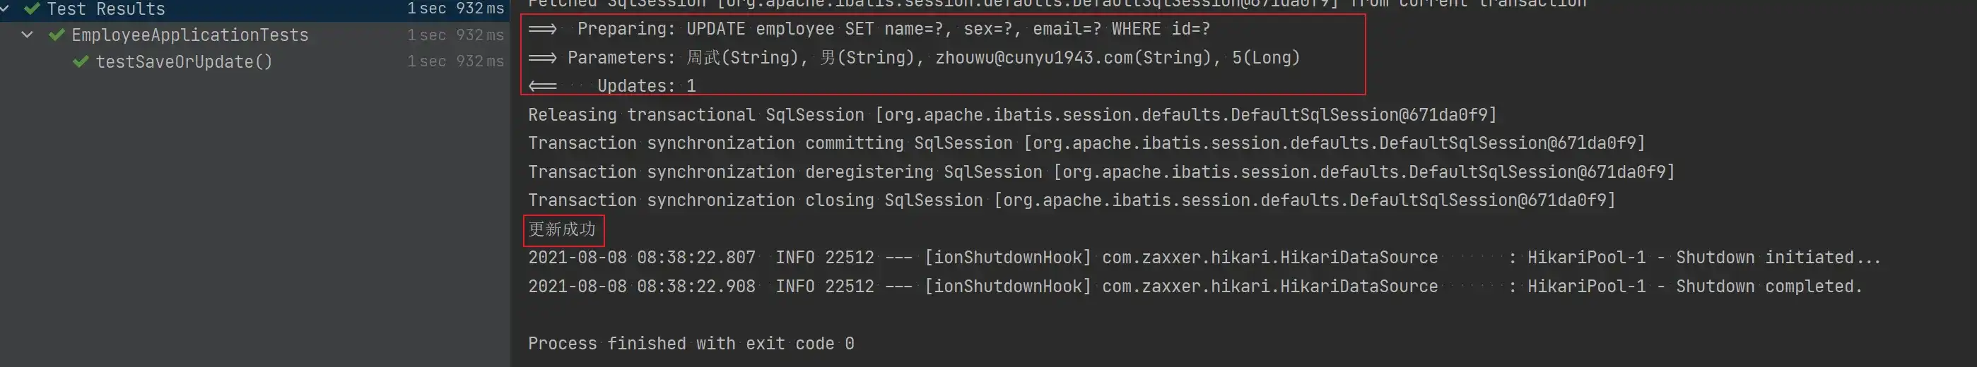Click the green checkmark beside testSaveOrUpdate()

point(81,61)
